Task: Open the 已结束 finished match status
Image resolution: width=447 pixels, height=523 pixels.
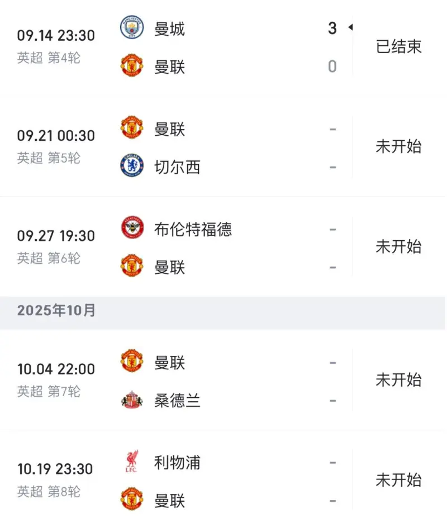Action: tap(399, 47)
